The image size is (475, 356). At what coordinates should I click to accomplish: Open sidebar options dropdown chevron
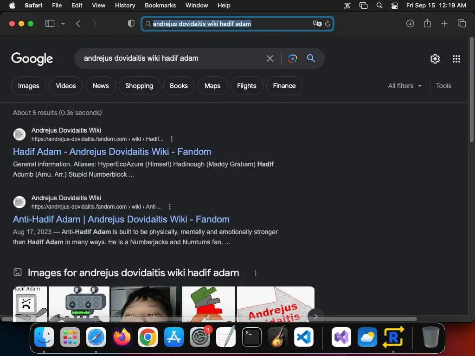(63, 24)
